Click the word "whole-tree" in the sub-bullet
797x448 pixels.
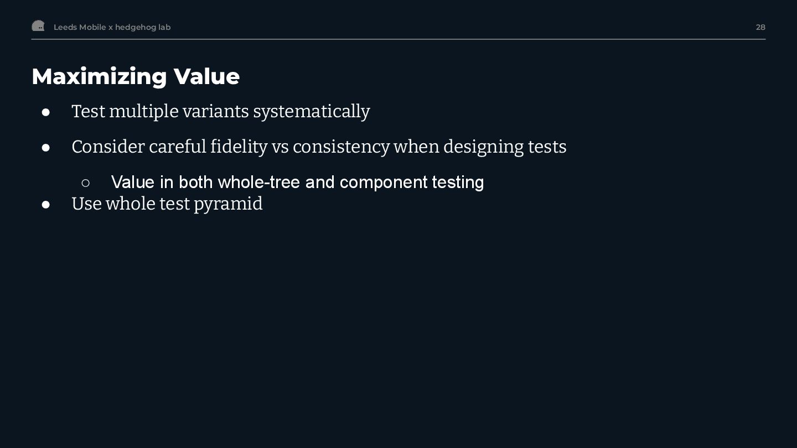(258, 182)
